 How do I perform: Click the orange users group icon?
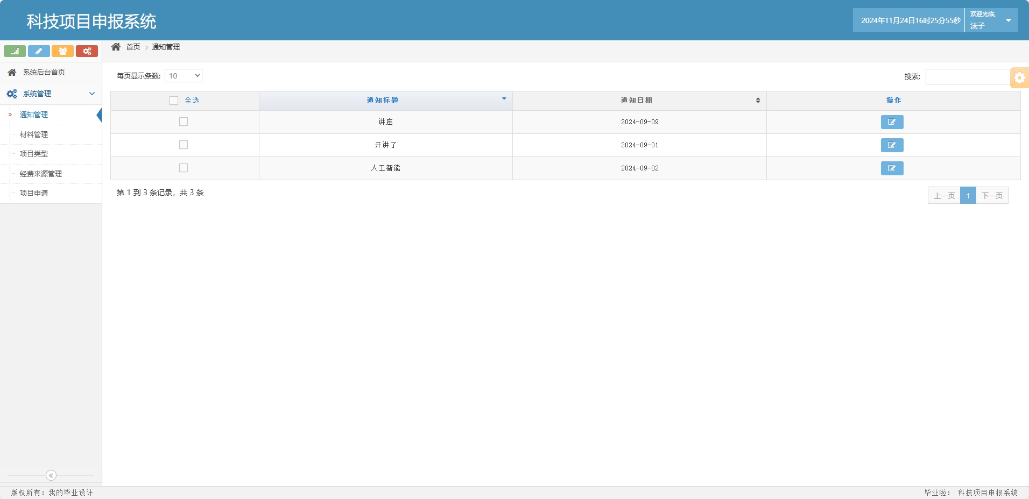tap(63, 51)
